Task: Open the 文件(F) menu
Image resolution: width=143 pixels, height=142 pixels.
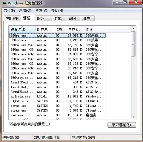Action: tap(9, 10)
